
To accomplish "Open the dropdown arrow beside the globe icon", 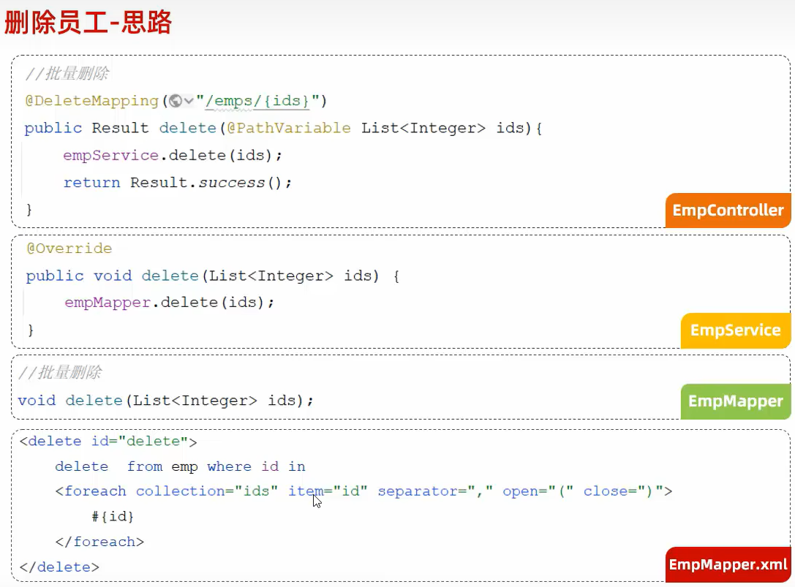I will click(189, 101).
